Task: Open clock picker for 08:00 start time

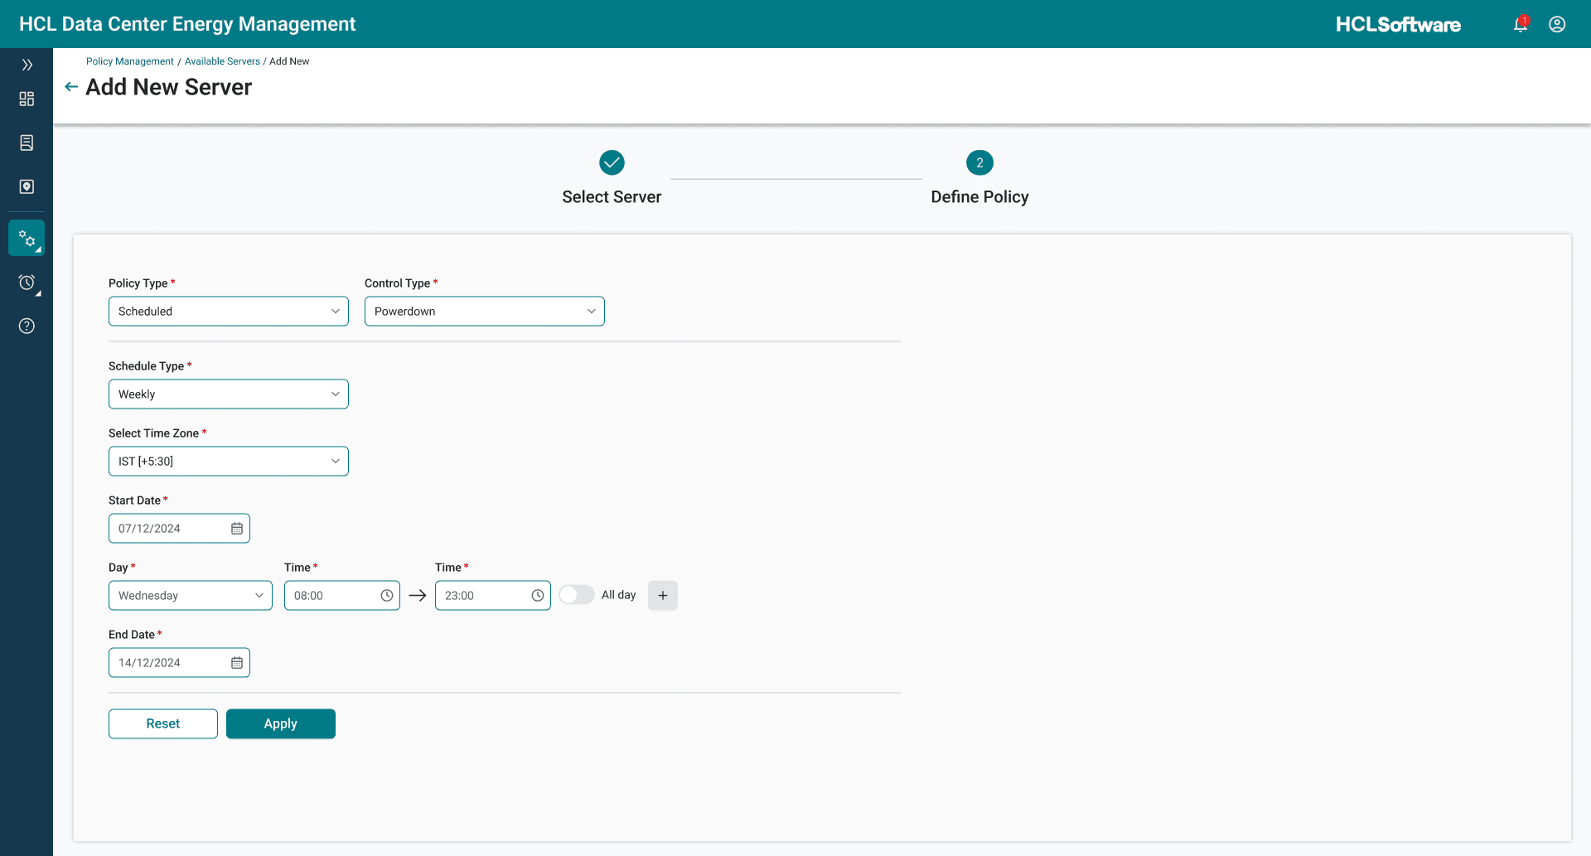Action: pos(387,596)
